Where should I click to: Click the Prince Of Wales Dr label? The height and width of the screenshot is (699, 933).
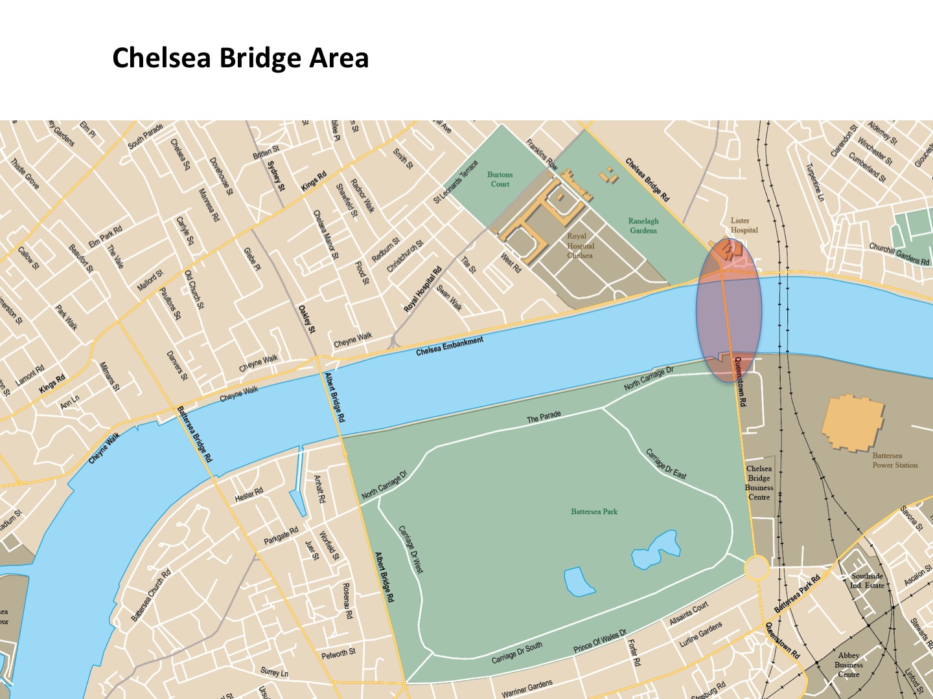pos(600,641)
